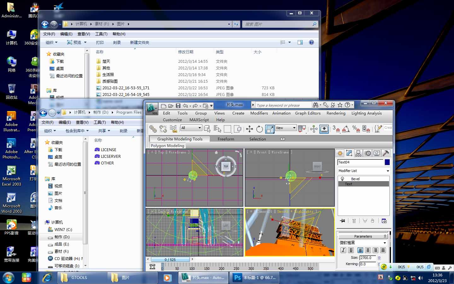
Task: Open the Display command panel tab
Action: 377,153
